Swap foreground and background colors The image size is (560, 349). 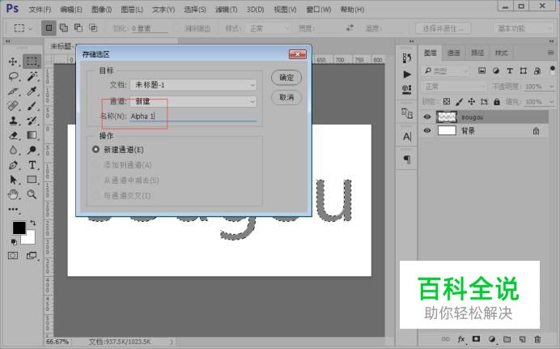pos(32,223)
